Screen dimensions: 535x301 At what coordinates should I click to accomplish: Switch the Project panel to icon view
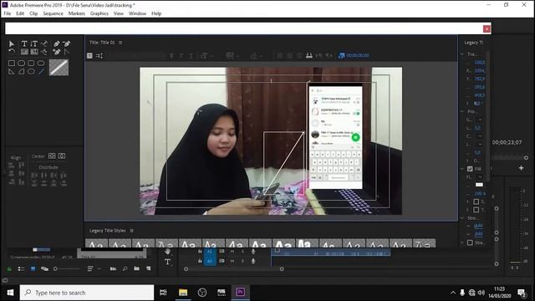pyautogui.click(x=33, y=269)
